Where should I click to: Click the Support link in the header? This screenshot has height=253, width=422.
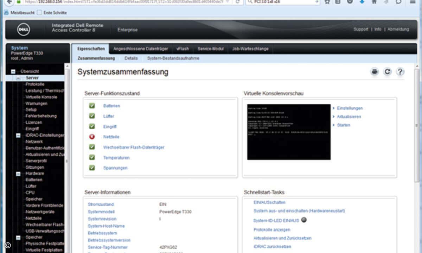click(x=361, y=29)
